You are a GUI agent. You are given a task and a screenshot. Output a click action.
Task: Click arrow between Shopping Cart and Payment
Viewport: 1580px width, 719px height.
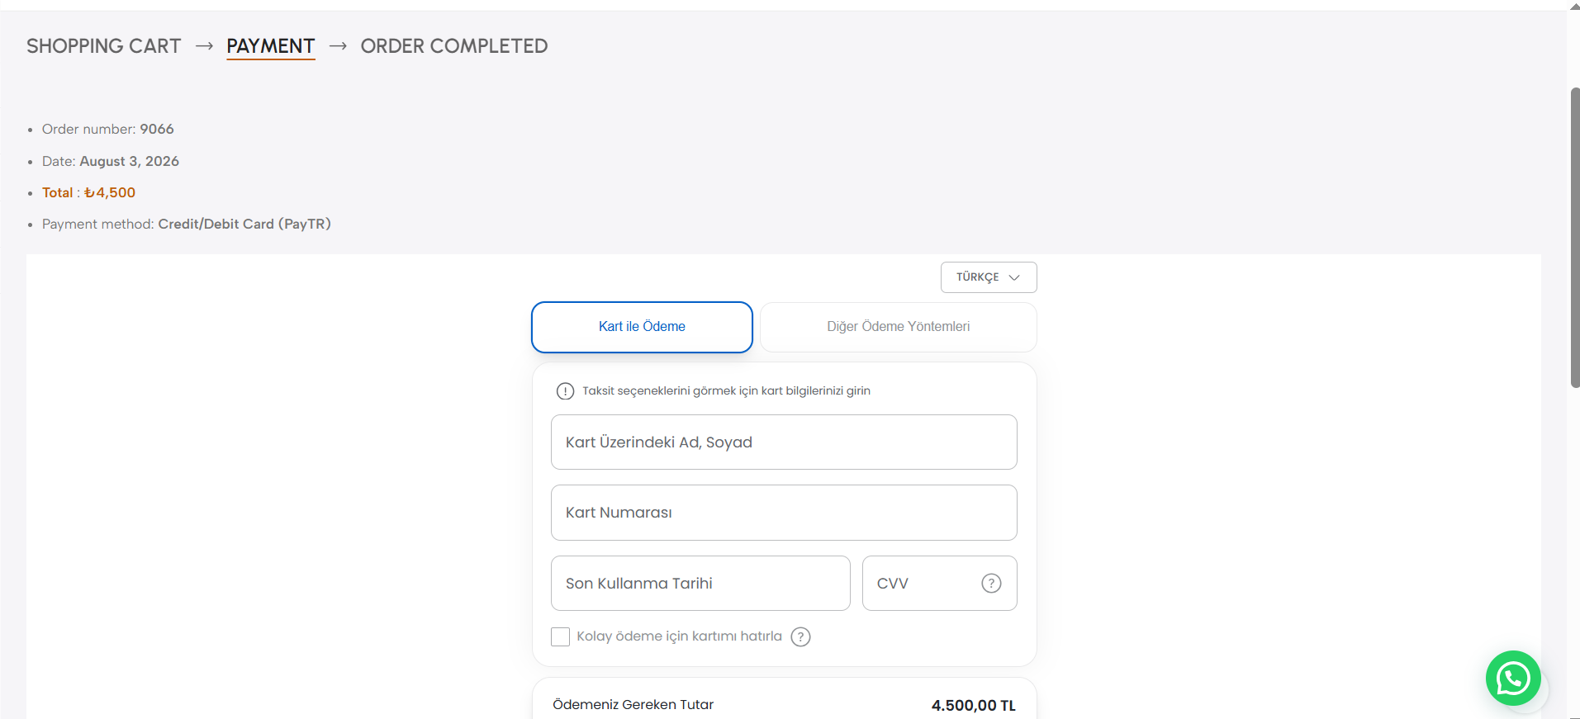[x=204, y=46]
